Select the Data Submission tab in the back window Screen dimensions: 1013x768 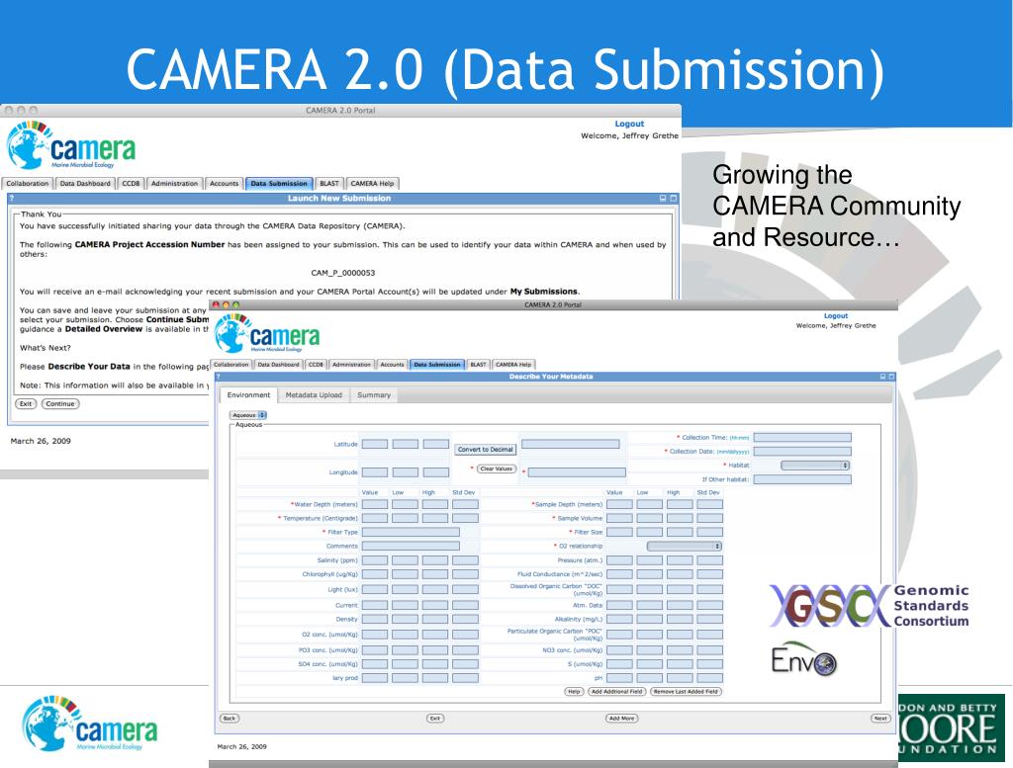(x=279, y=183)
